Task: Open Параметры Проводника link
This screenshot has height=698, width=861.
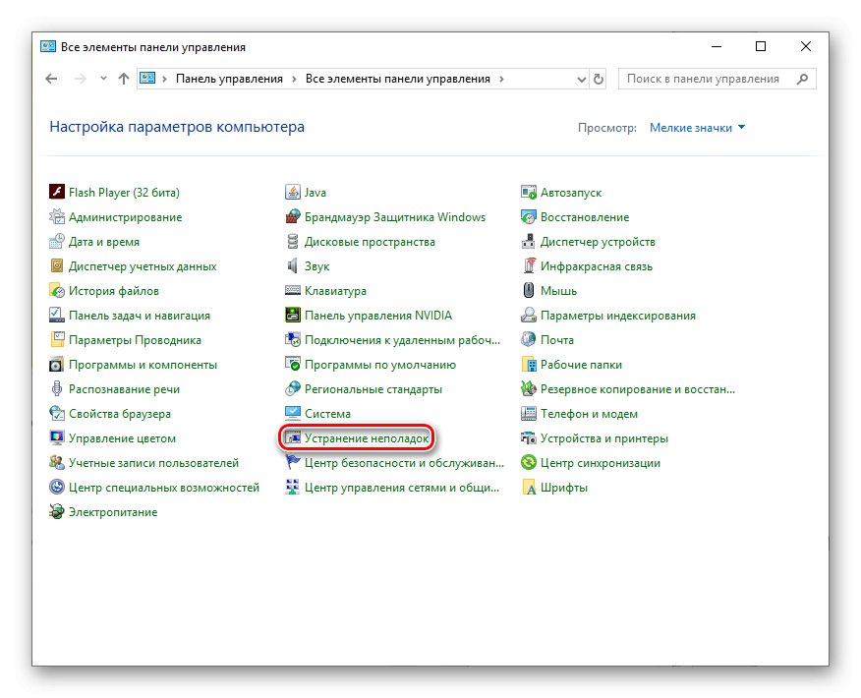Action: tap(135, 340)
